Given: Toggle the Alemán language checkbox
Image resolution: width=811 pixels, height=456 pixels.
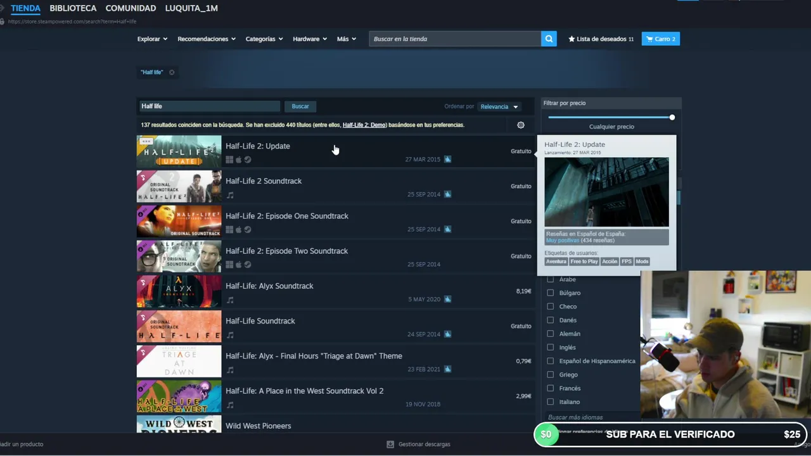Looking at the screenshot, I should coord(550,334).
